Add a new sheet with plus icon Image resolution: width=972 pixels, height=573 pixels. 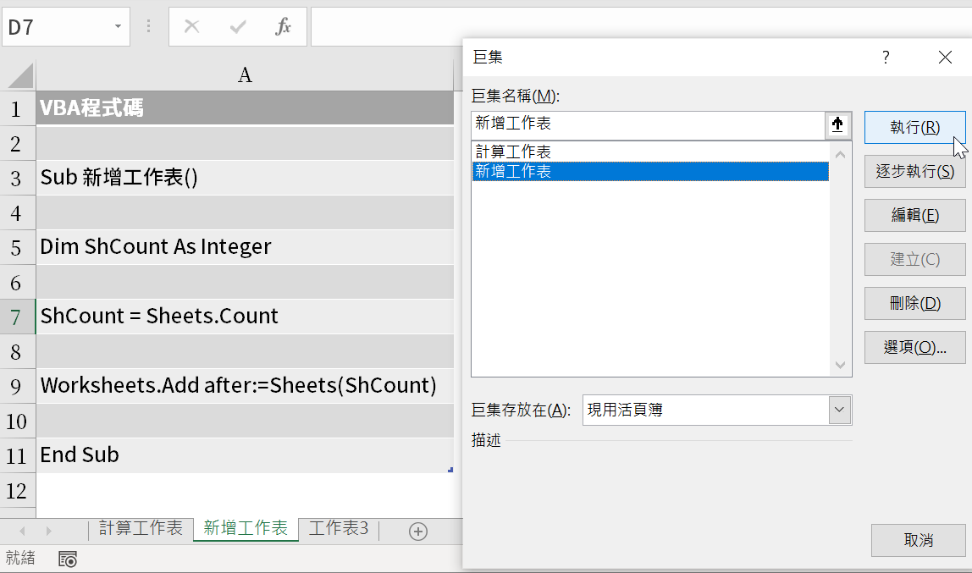click(x=417, y=532)
